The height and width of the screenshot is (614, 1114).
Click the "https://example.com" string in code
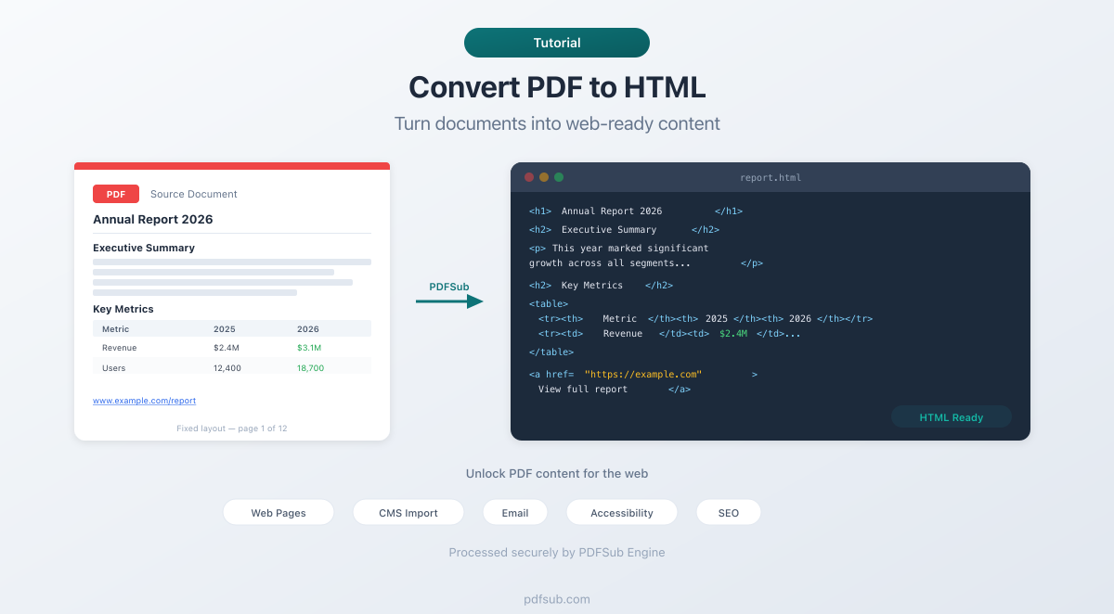click(x=643, y=374)
